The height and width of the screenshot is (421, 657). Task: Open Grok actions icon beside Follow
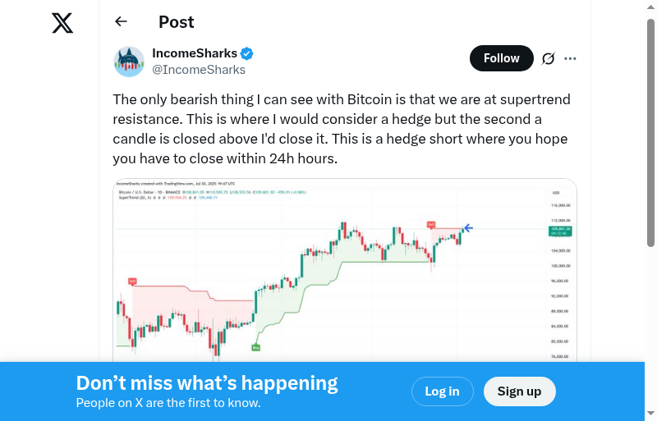point(549,58)
